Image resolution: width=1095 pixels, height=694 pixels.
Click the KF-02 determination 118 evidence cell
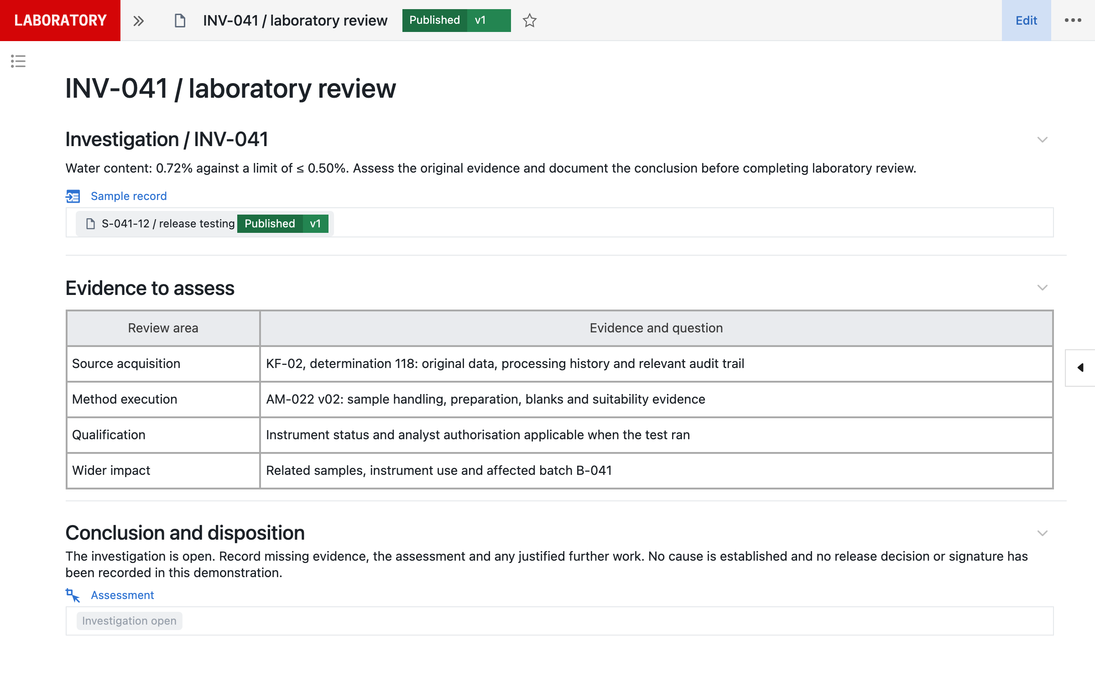[x=656, y=364]
